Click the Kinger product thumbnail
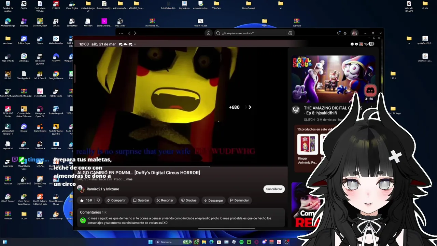This screenshot has width=437, height=246. coord(308,145)
